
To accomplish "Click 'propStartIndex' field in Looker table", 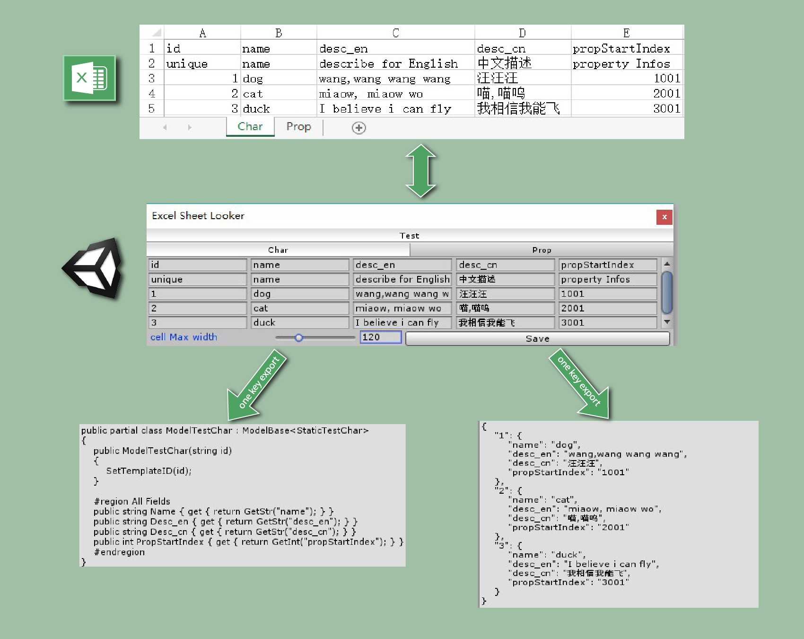I will coord(608,265).
